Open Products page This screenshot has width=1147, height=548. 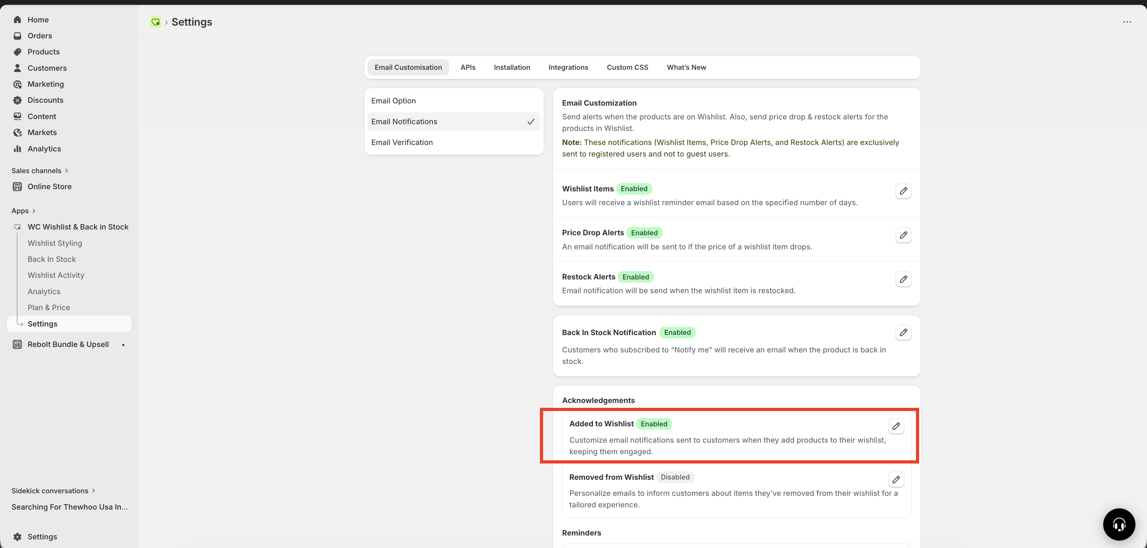coord(43,52)
